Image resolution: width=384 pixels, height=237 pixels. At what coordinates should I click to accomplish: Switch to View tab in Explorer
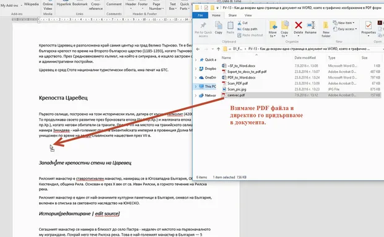pos(248,15)
